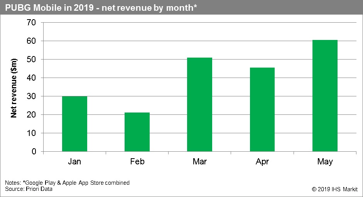The height and width of the screenshot is (197, 363).
Task: Select the 'Apr' x-axis label
Action: (x=262, y=162)
